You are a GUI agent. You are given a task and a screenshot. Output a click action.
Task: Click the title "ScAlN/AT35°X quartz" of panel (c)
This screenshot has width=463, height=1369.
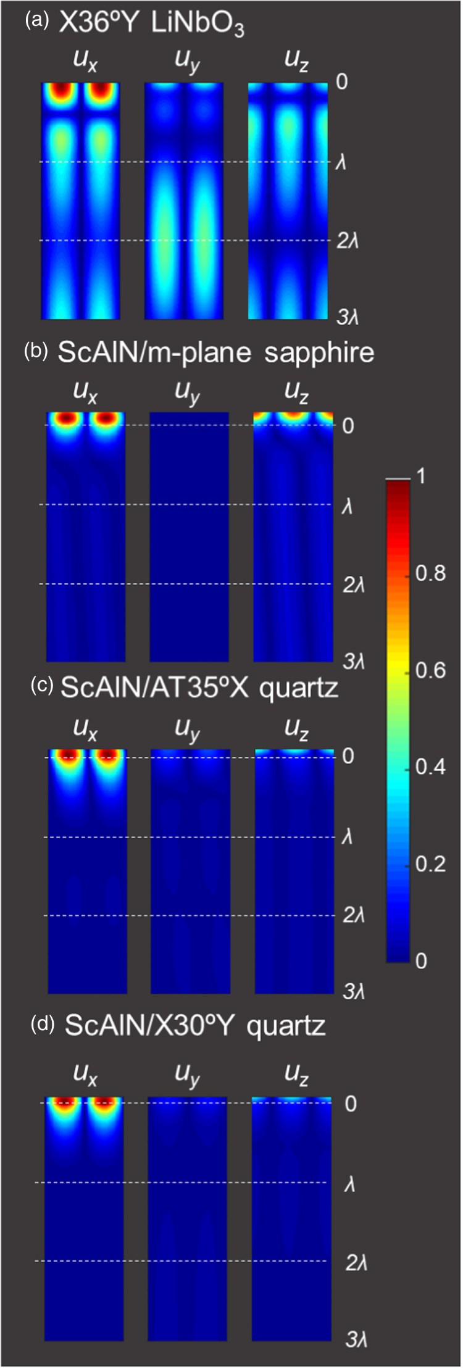[199, 688]
